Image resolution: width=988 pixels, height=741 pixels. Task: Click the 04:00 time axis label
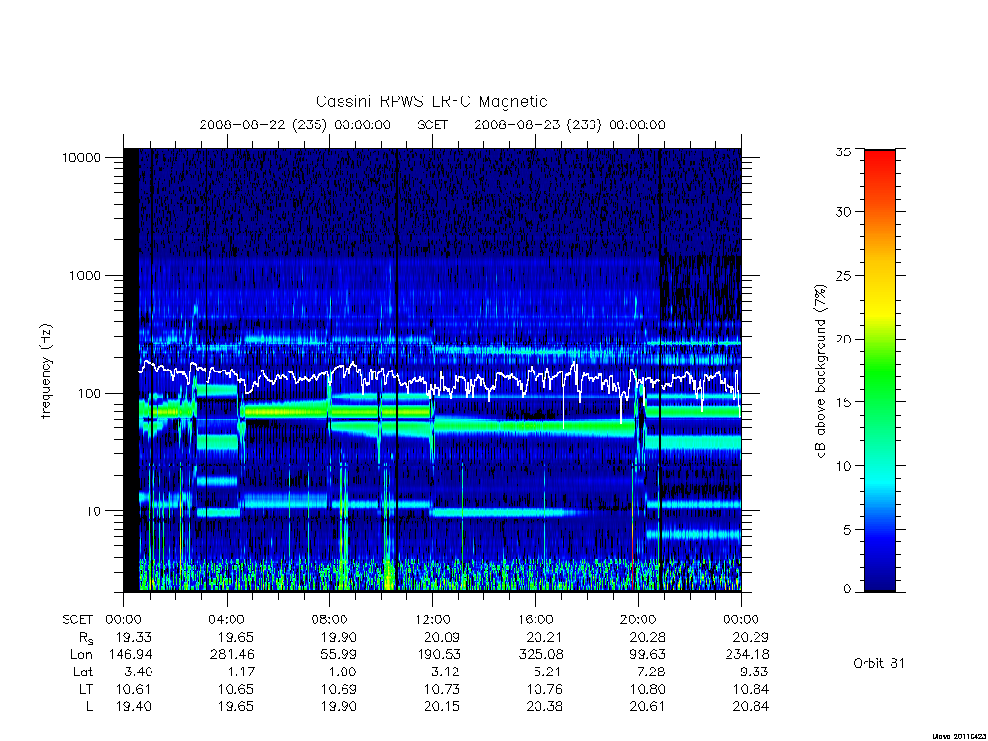click(226, 619)
